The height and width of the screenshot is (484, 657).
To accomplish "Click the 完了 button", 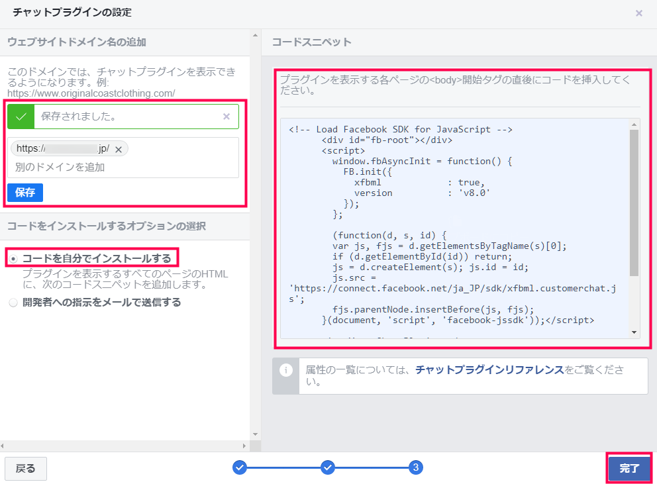I will (629, 468).
